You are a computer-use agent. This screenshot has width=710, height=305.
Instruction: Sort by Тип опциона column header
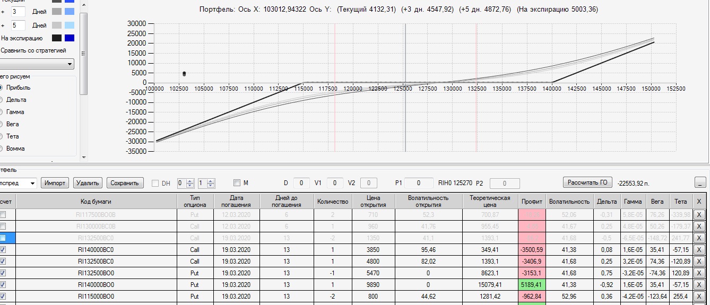[x=195, y=202]
